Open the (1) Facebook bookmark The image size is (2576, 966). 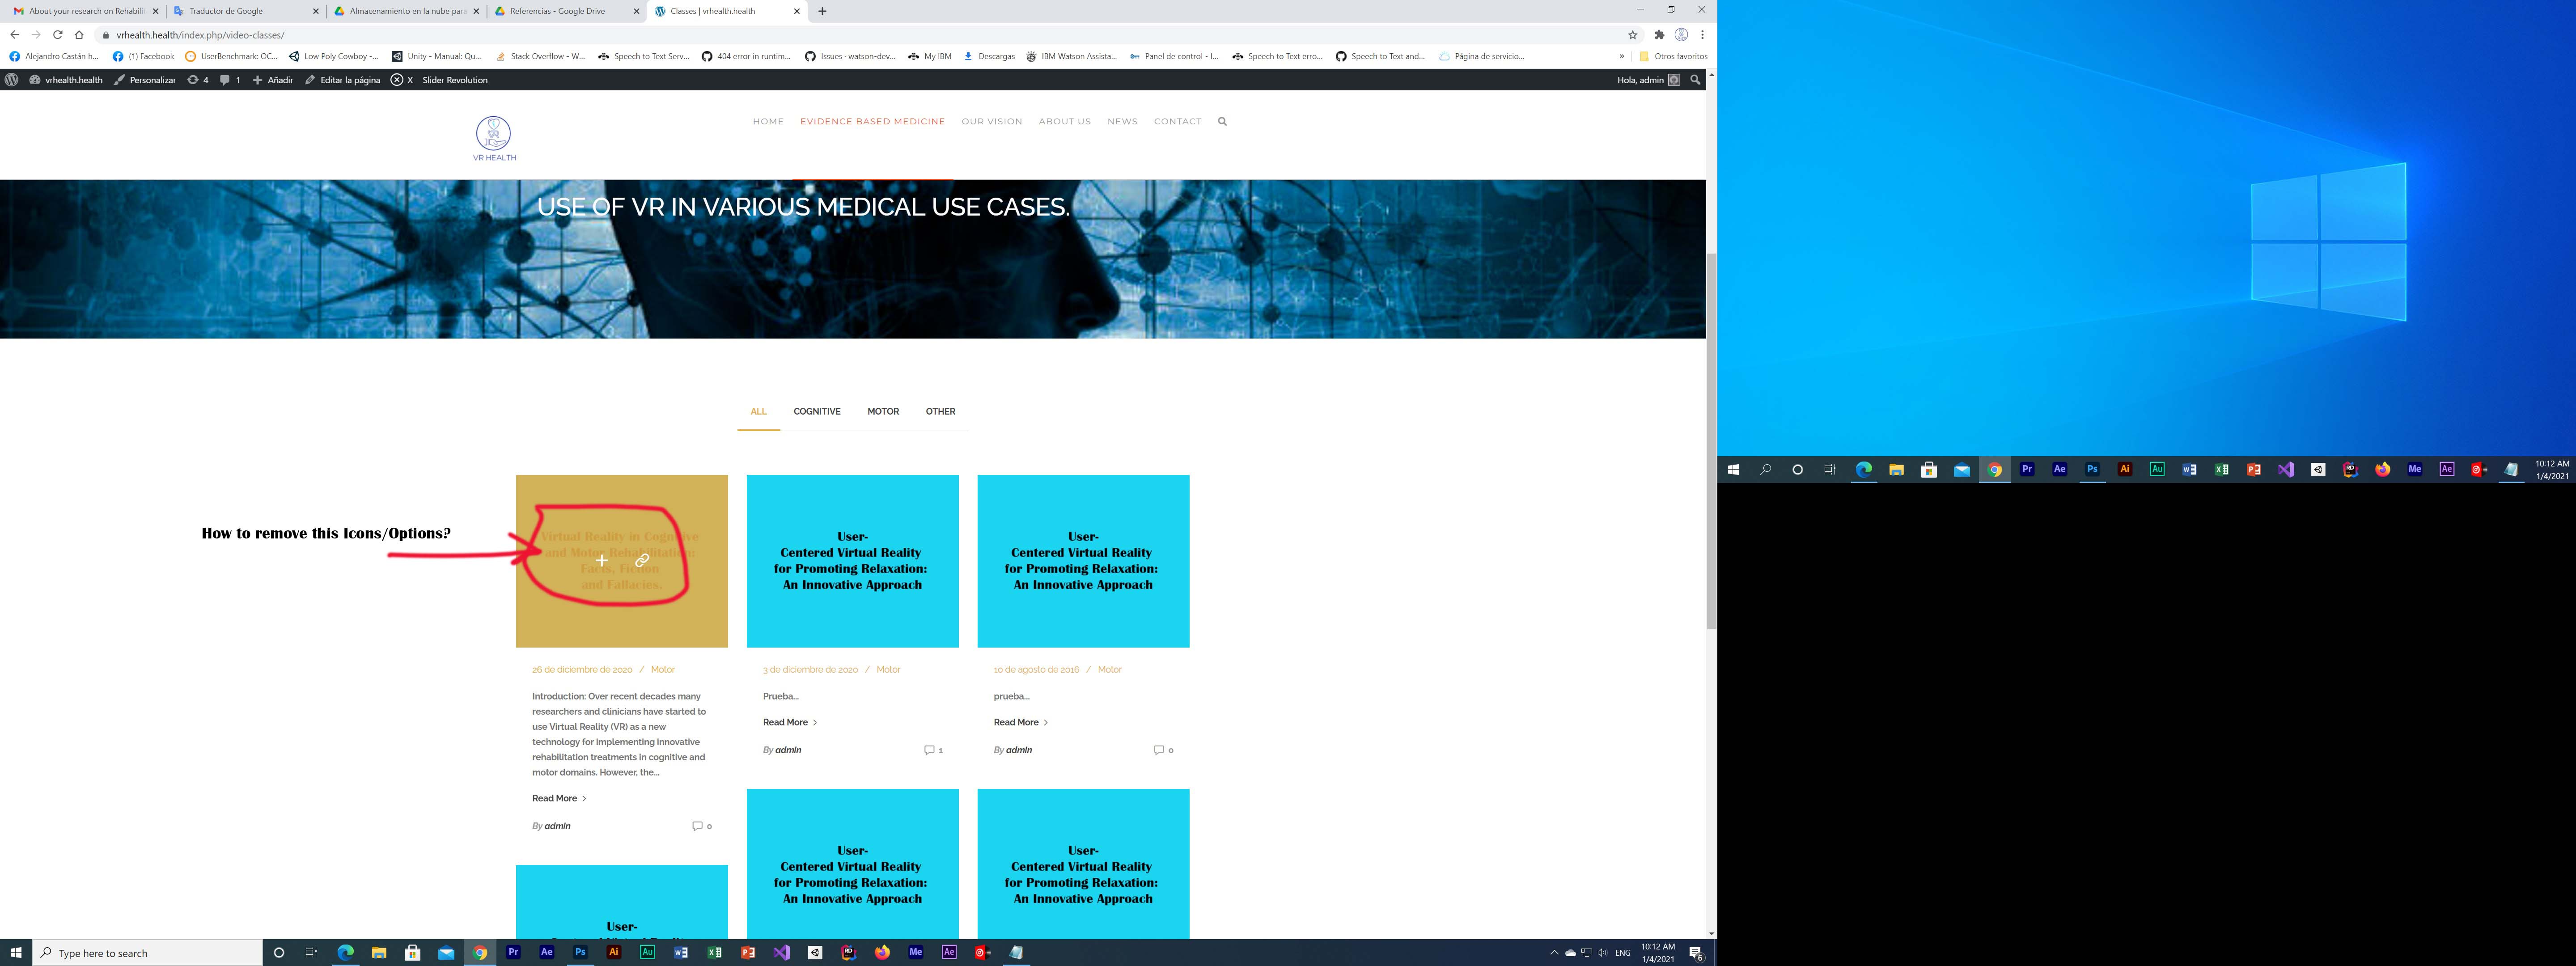click(x=144, y=56)
